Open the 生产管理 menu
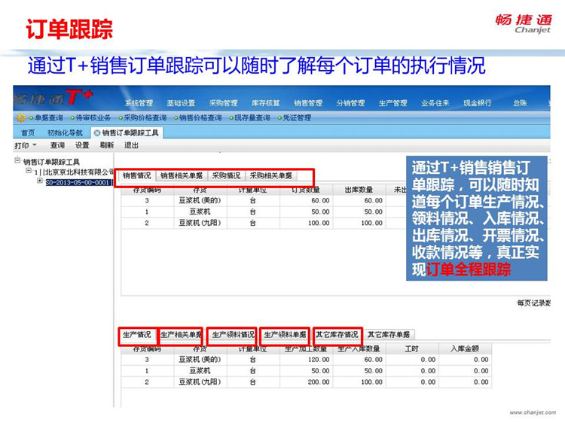The image size is (565, 423). pos(392,103)
